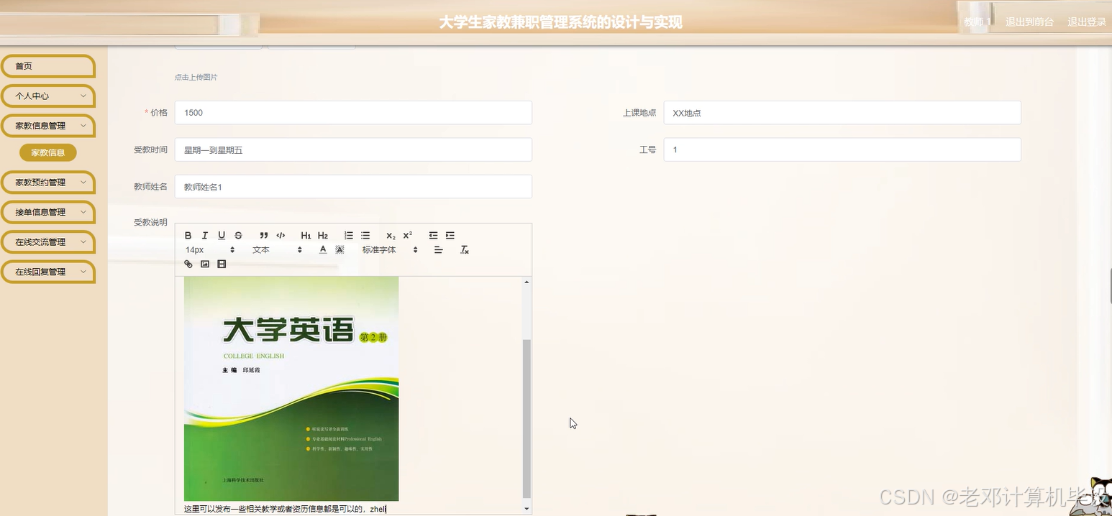
Task: Insert an image into the editor
Action: click(x=205, y=264)
